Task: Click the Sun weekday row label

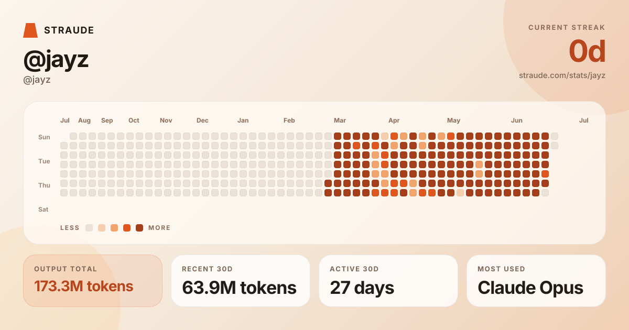Action: point(44,137)
